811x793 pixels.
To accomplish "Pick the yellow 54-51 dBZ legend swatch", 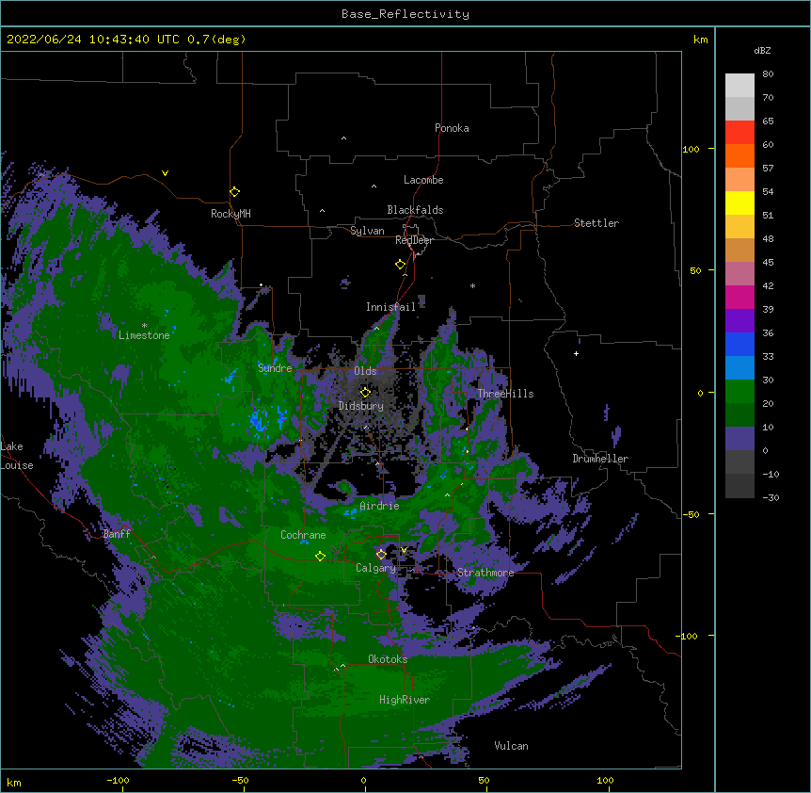I will click(739, 202).
